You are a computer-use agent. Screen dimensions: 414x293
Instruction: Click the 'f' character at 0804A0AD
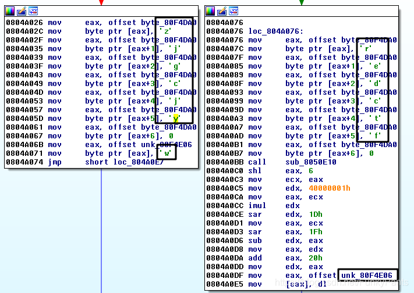375,136
